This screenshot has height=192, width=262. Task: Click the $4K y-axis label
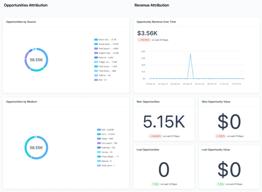point(143,51)
